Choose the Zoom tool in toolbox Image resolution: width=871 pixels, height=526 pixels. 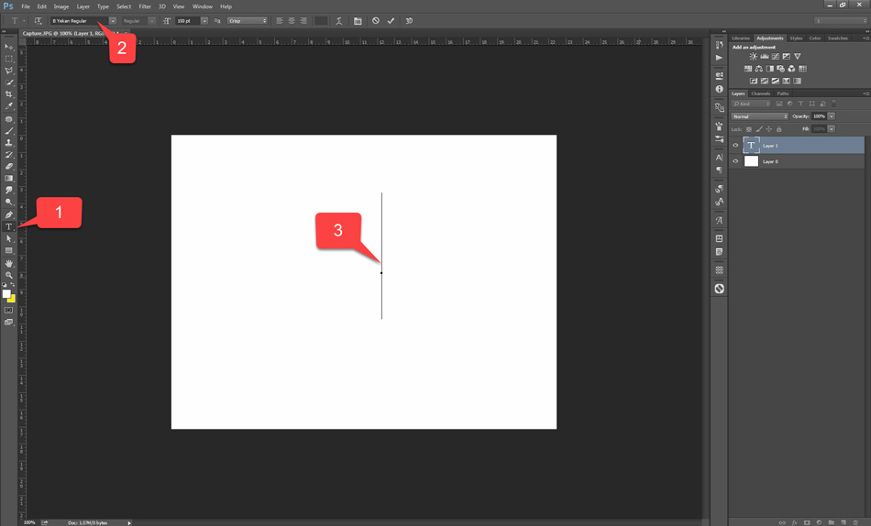[x=9, y=275]
